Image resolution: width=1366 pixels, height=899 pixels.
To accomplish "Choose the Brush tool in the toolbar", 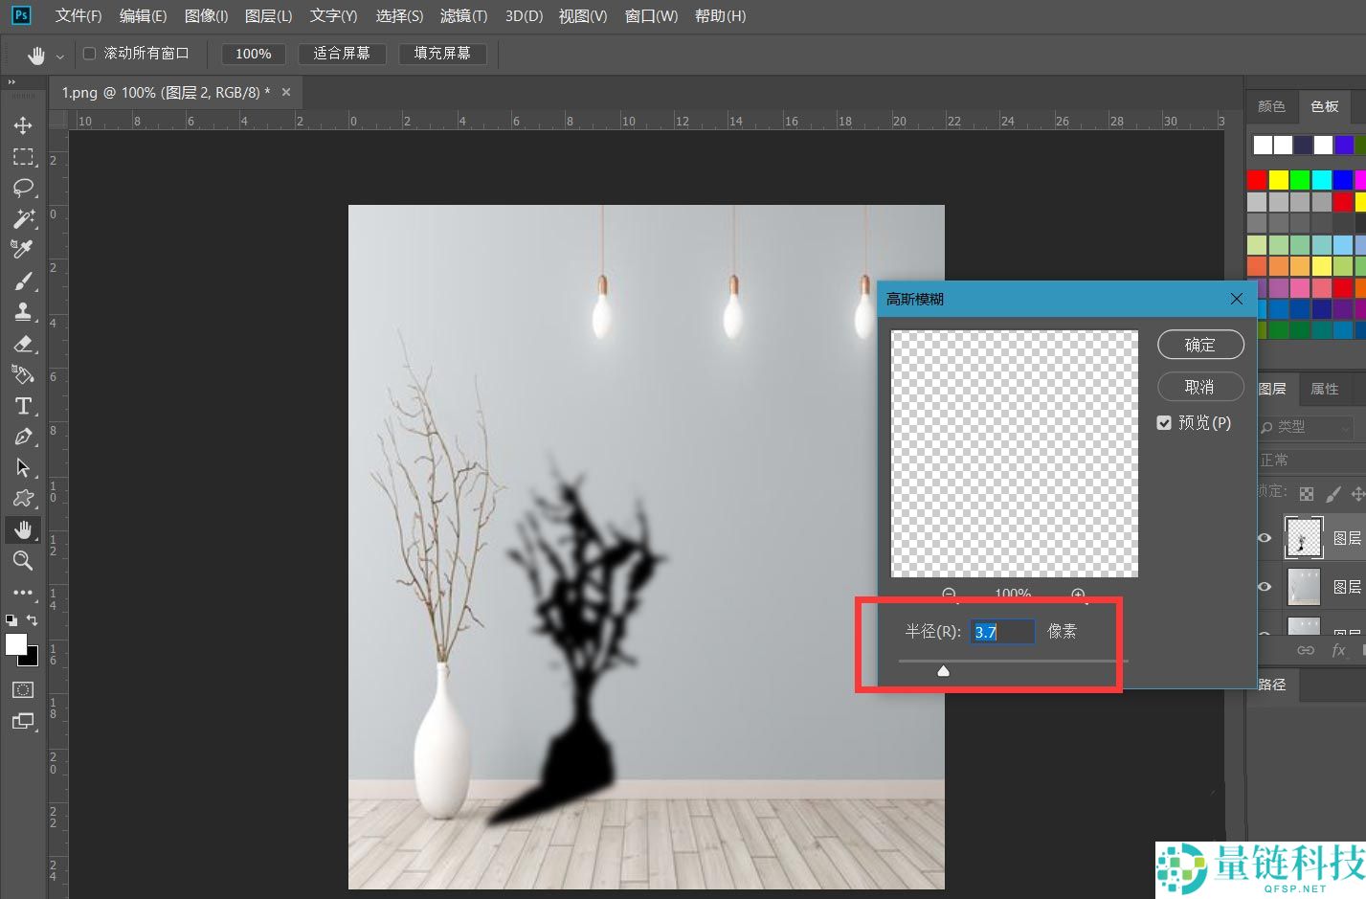I will [x=23, y=281].
